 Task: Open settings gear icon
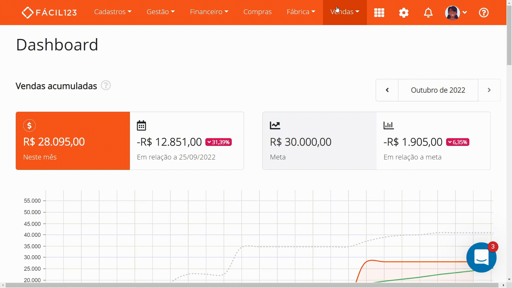click(404, 13)
